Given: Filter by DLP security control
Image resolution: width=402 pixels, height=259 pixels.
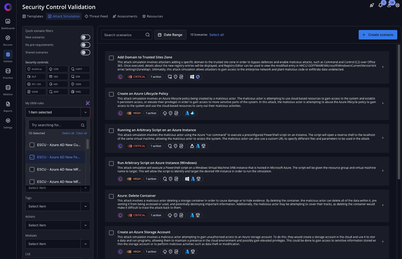Looking at the screenshot, I should (35, 76).
